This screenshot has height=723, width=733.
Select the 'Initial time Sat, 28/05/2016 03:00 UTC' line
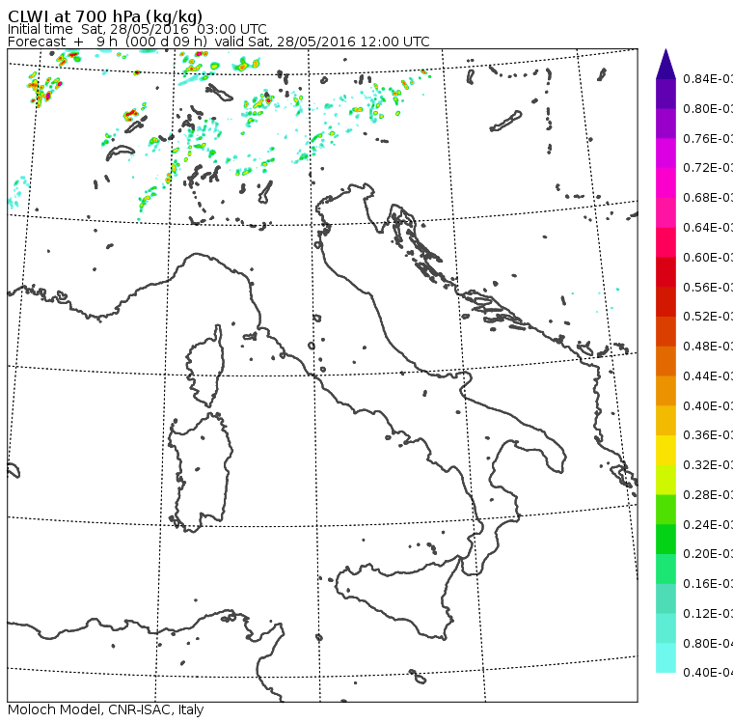(137, 29)
